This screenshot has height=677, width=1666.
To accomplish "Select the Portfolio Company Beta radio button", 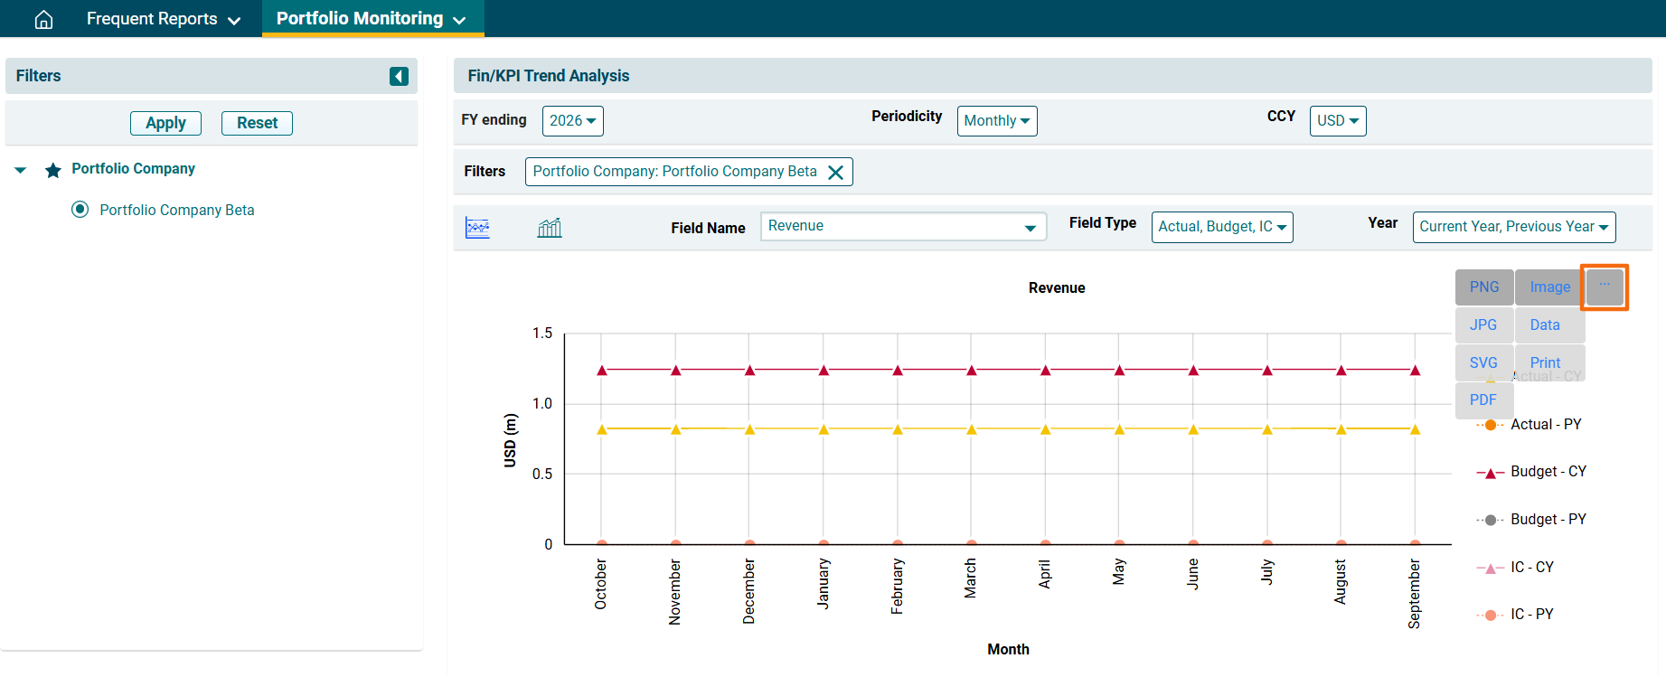I will coord(80,210).
